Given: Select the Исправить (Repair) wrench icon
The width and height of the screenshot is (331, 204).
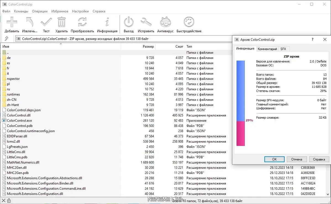Looking at the screenshot, I should 146,21.
